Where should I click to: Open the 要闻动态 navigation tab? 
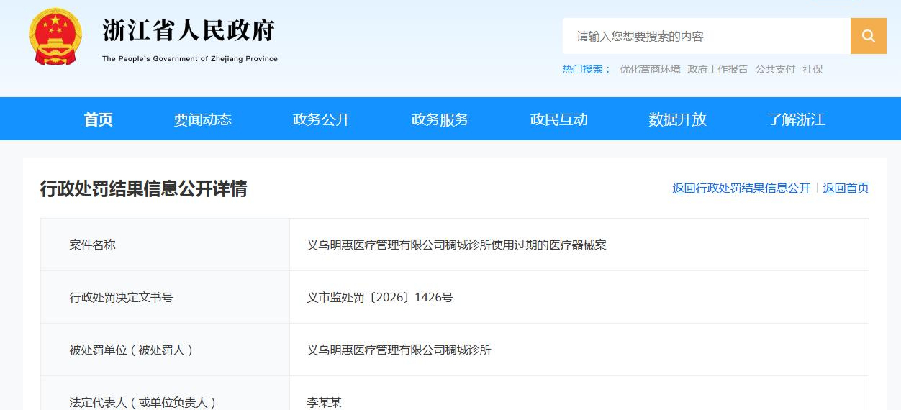[x=202, y=119]
